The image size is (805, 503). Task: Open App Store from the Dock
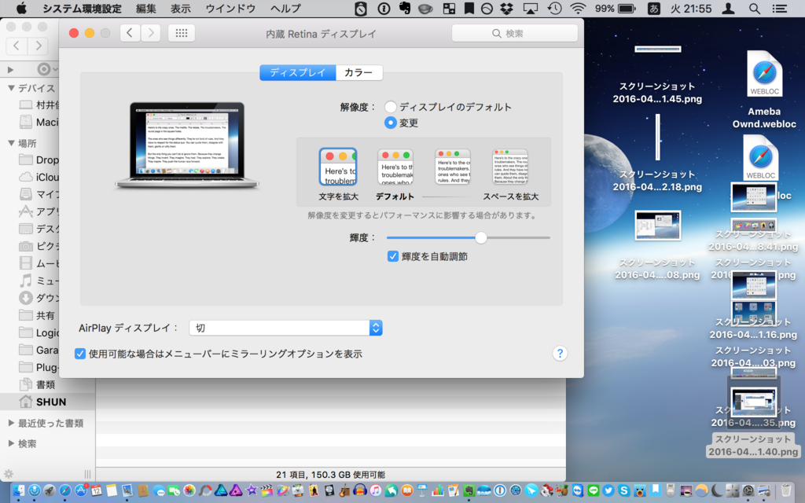(81, 490)
